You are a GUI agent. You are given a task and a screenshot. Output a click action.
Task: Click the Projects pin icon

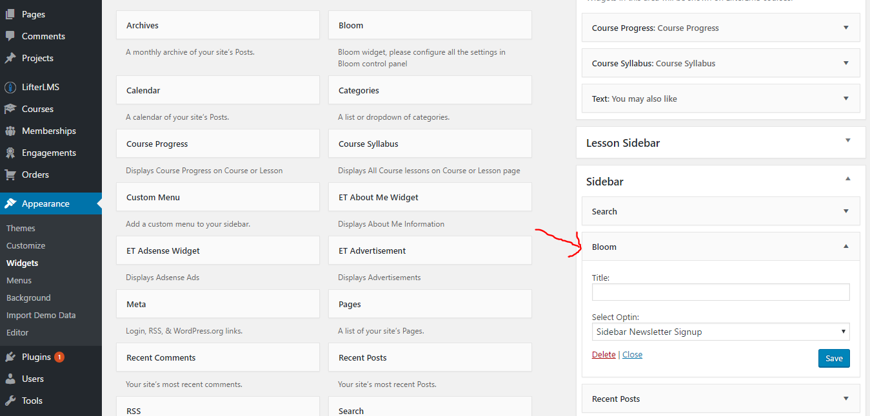pyautogui.click(x=10, y=58)
